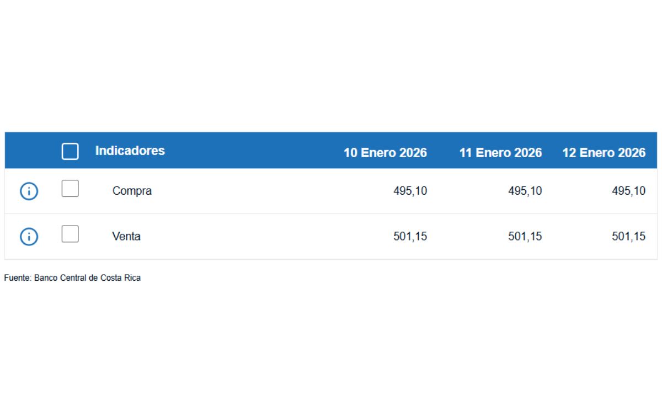Click the 501,15 value under 11 Enero

[524, 236]
